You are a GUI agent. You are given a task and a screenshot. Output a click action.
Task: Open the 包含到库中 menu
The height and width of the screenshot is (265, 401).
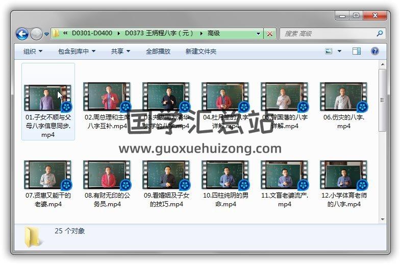77,52
